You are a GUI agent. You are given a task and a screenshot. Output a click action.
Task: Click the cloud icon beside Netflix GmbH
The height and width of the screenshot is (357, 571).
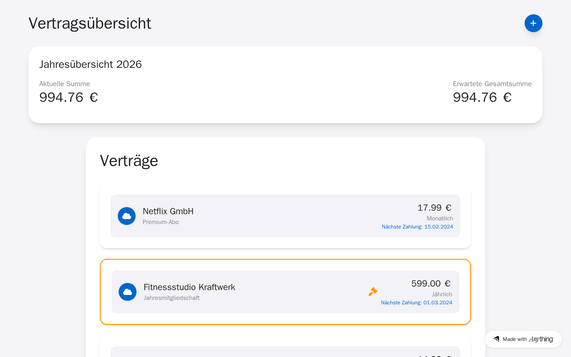(x=127, y=216)
